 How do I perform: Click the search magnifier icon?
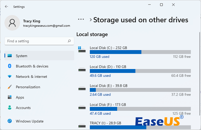pyautogui.click(x=69, y=41)
